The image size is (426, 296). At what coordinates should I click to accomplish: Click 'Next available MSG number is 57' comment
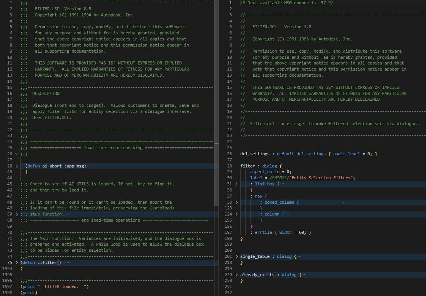pyautogui.click(x=287, y=3)
